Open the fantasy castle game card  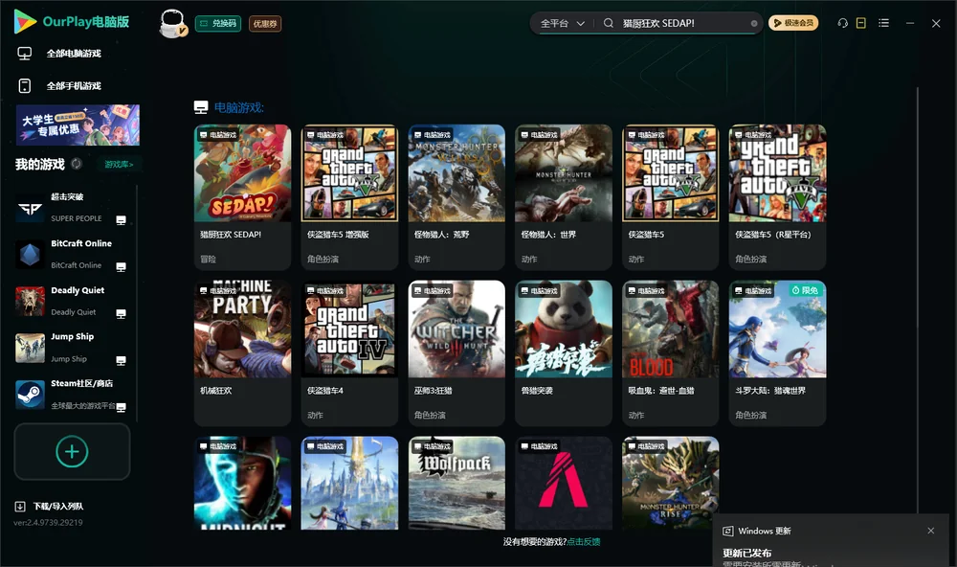(349, 483)
